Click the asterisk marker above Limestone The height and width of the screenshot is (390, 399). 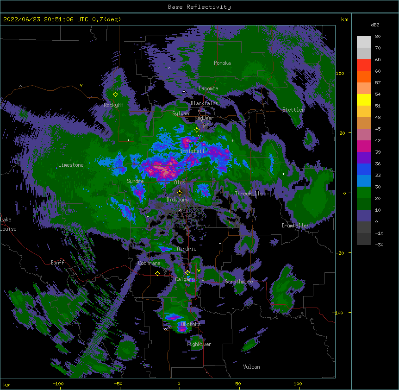71,160
